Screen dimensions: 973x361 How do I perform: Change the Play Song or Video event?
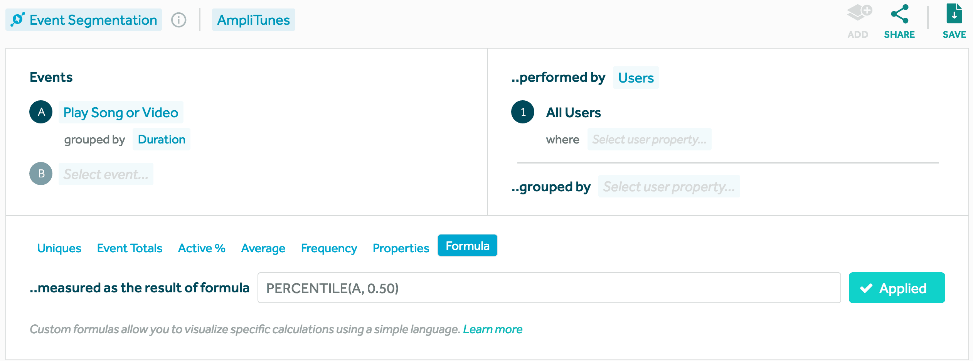121,113
